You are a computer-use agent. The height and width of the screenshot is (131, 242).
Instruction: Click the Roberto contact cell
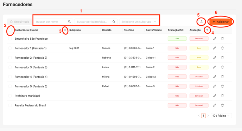(107, 58)
